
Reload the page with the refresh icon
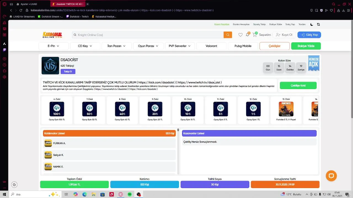pos(21,10)
